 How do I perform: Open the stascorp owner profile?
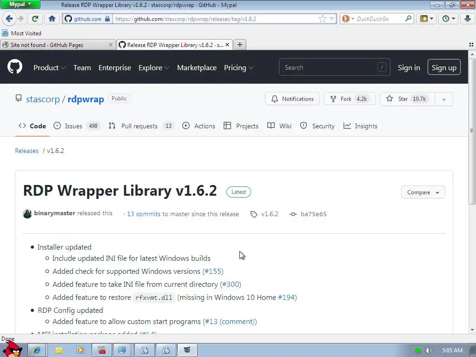(x=43, y=99)
